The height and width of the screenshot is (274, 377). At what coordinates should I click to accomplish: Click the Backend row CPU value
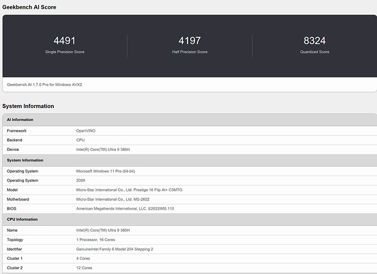tap(81, 140)
